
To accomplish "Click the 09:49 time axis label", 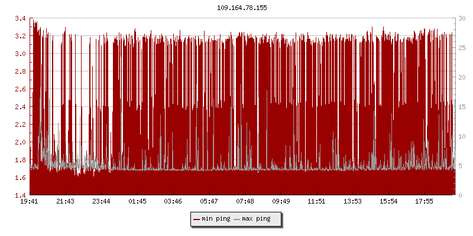I will click(x=281, y=202).
